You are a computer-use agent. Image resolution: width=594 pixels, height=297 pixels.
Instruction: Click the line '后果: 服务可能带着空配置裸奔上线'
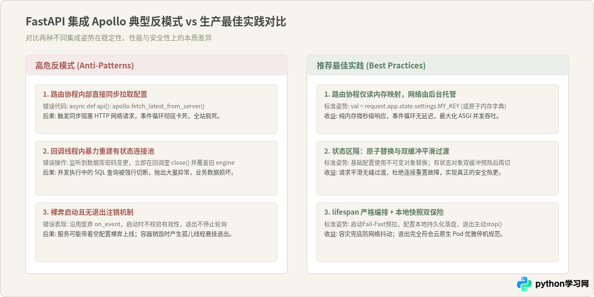138,234
